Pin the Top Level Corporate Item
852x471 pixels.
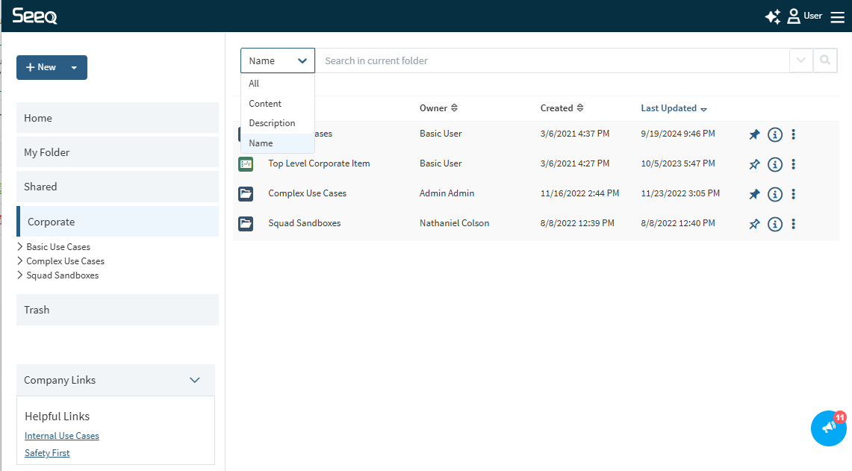coord(754,164)
